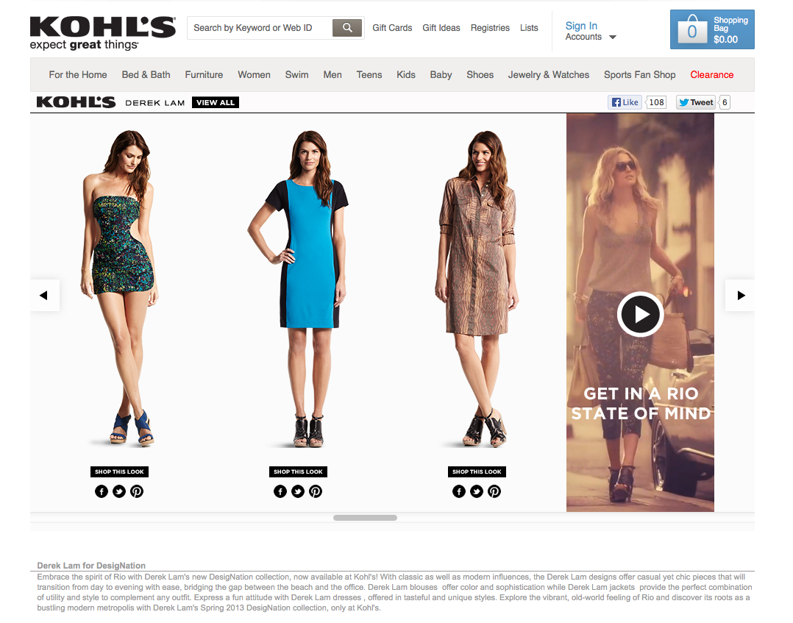Shop This Look for blue dress
This screenshot has height=623, width=793.
298,471
